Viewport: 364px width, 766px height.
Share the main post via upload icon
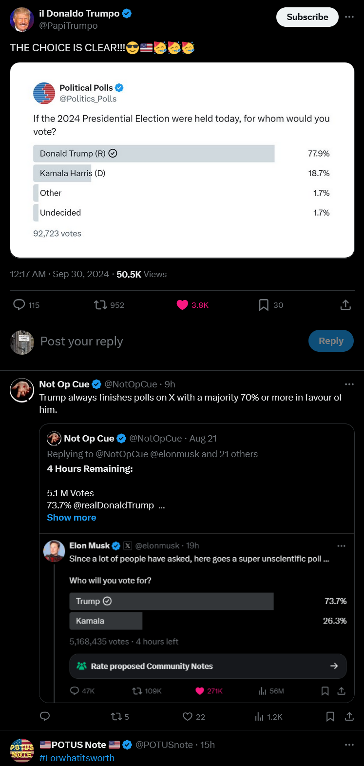click(x=345, y=305)
